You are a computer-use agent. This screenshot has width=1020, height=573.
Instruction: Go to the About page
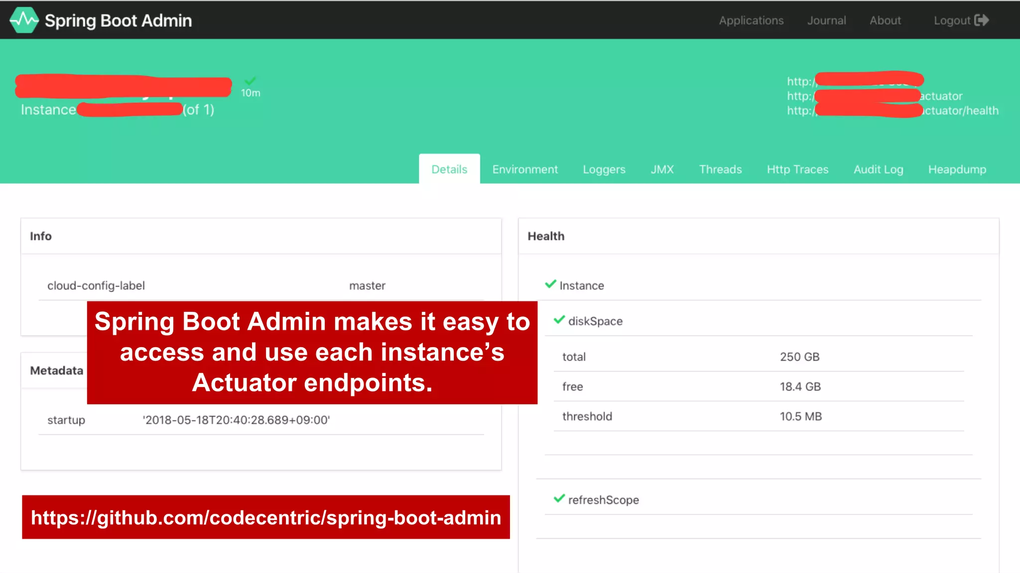coord(885,20)
